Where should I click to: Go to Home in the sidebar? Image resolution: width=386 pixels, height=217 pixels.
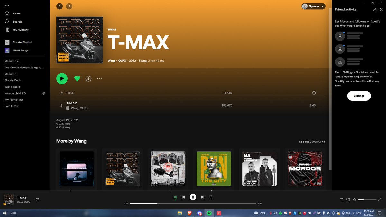13,14
